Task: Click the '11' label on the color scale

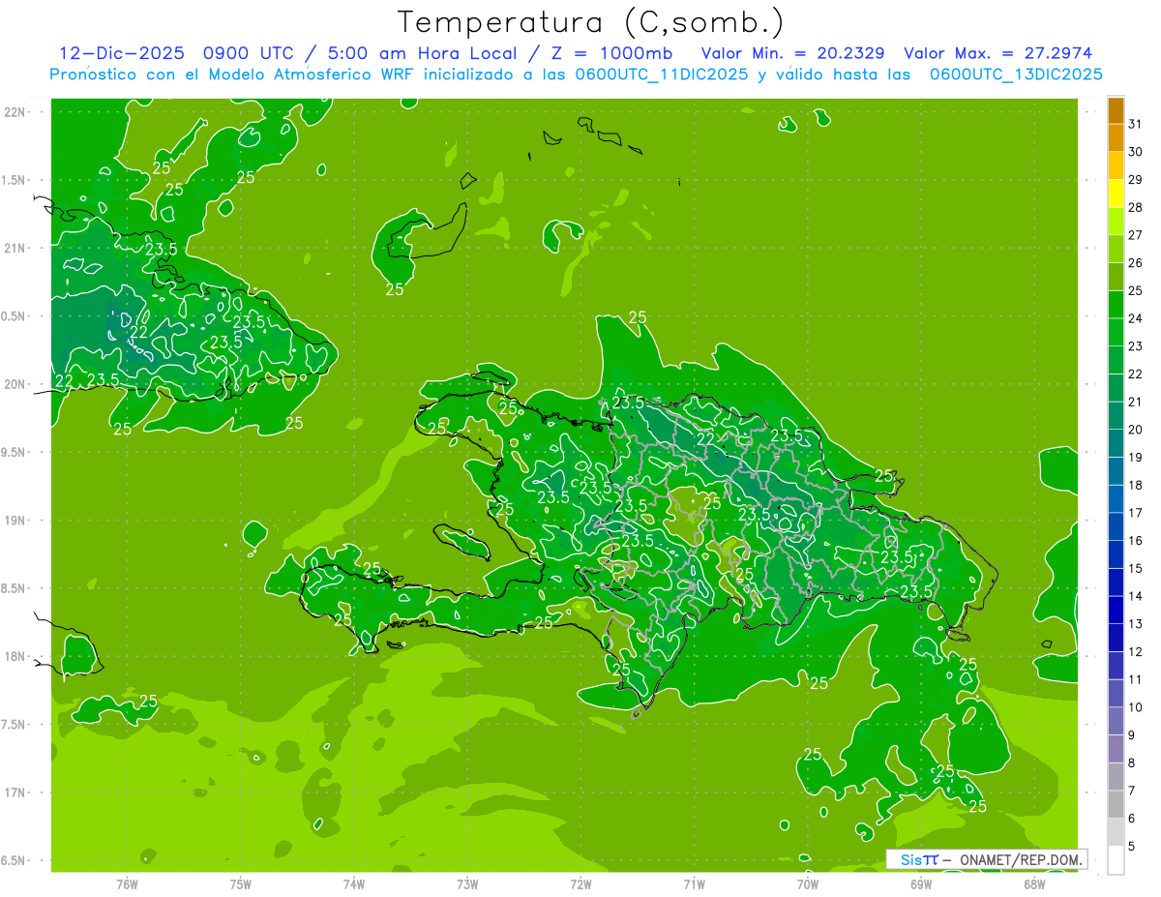Action: pyautogui.click(x=1136, y=679)
